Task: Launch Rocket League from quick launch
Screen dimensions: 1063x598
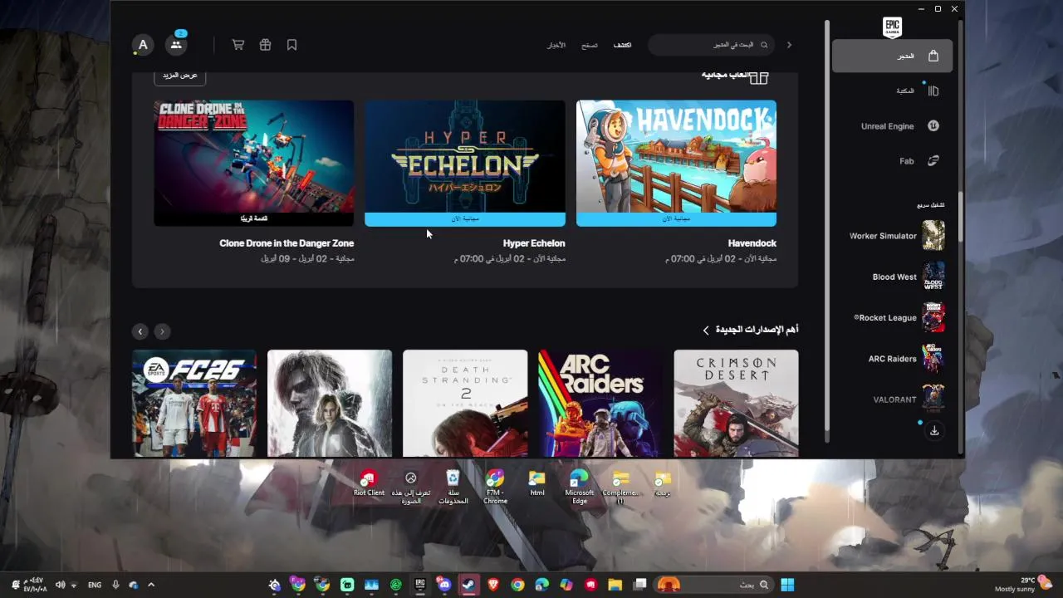Action: [899, 317]
